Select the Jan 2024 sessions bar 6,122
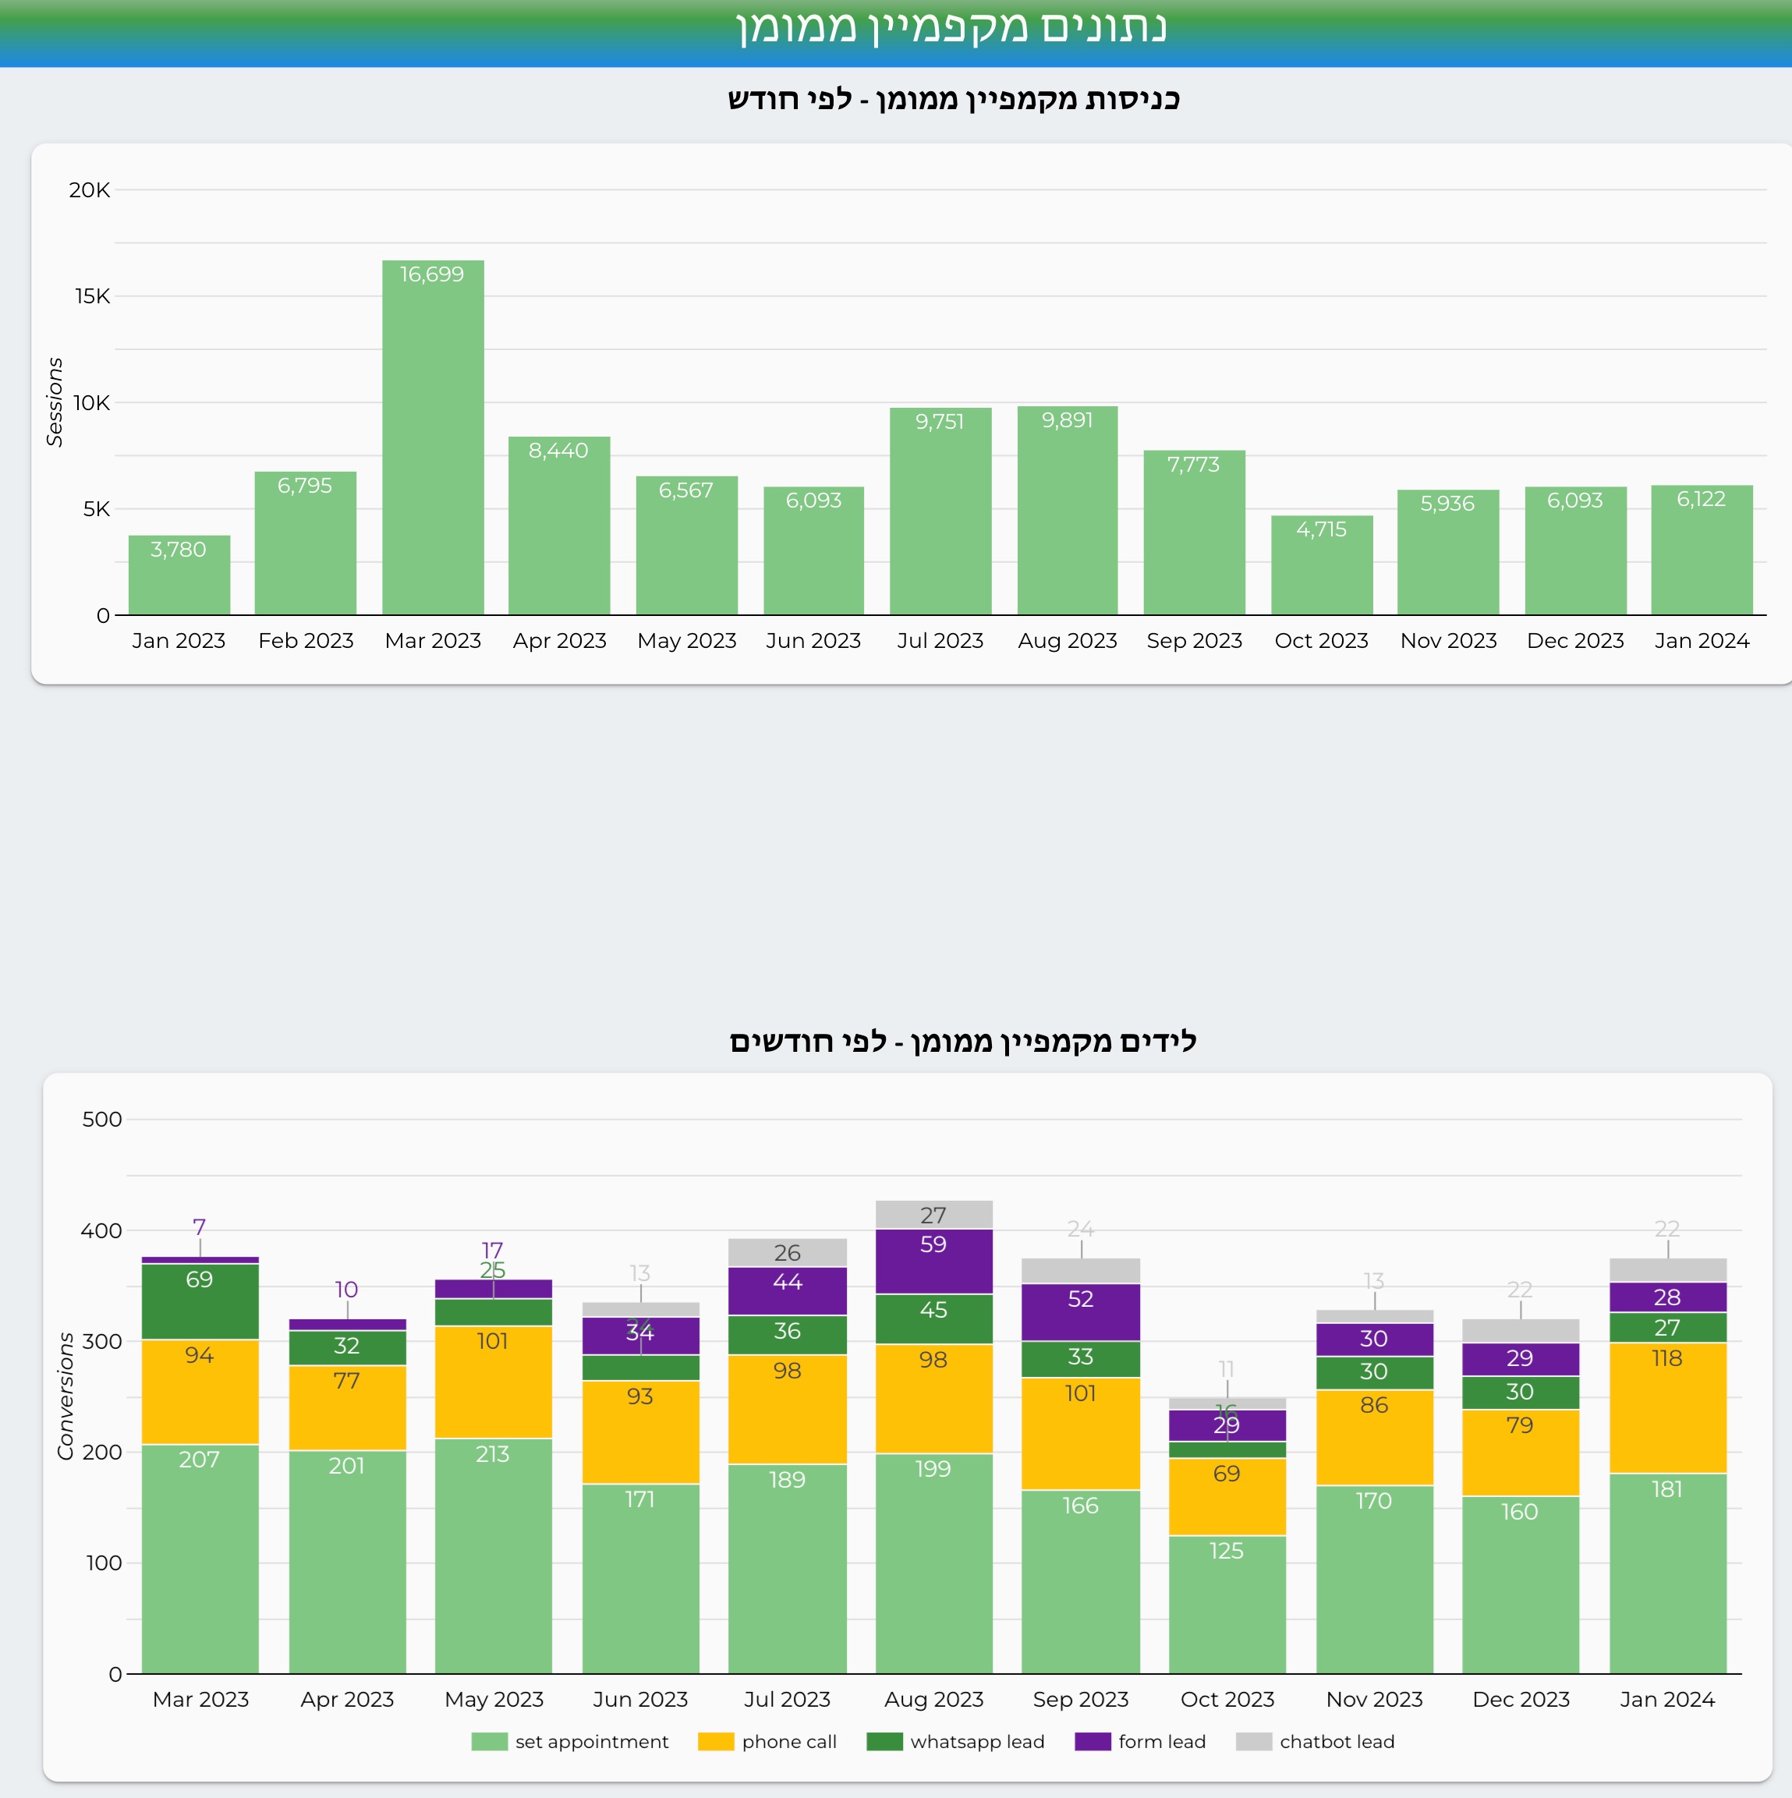The image size is (1792, 1798). click(x=1702, y=550)
